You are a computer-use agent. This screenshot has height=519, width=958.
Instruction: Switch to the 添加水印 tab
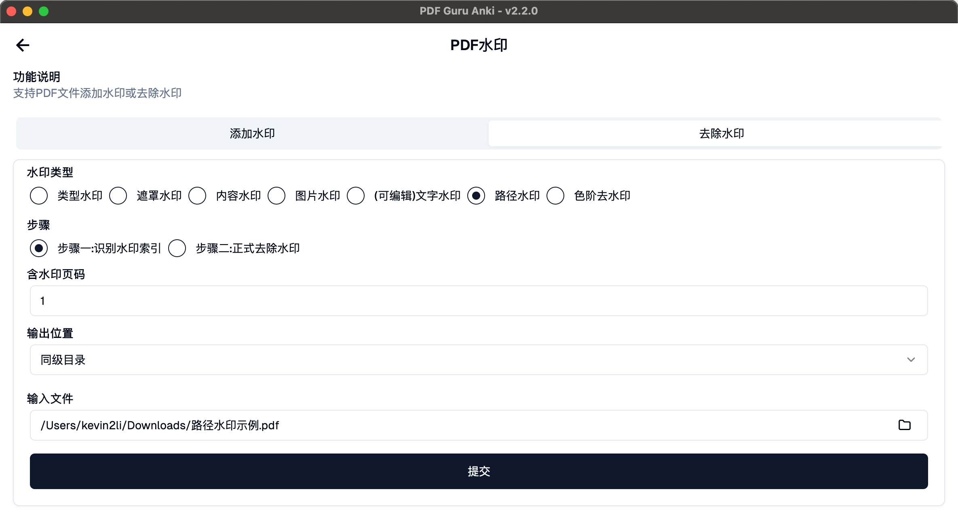[x=252, y=133]
